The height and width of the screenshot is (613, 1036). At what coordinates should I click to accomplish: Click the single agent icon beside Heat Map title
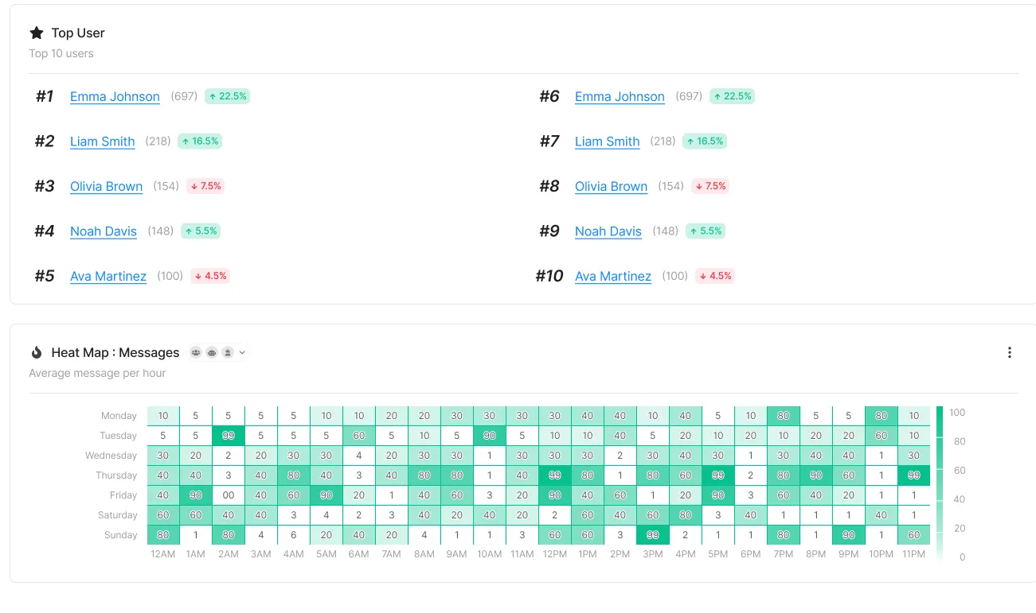(x=228, y=352)
